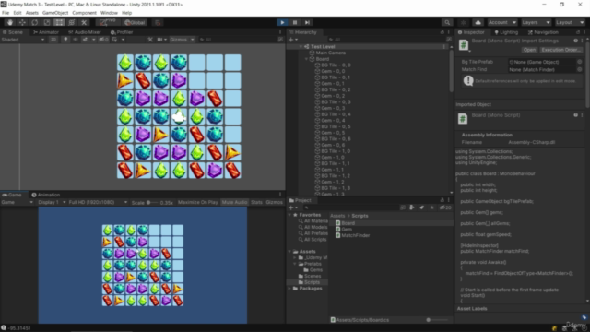The width and height of the screenshot is (590, 332).
Task: Select the custom editor tools icon
Action: pyautogui.click(x=84, y=22)
